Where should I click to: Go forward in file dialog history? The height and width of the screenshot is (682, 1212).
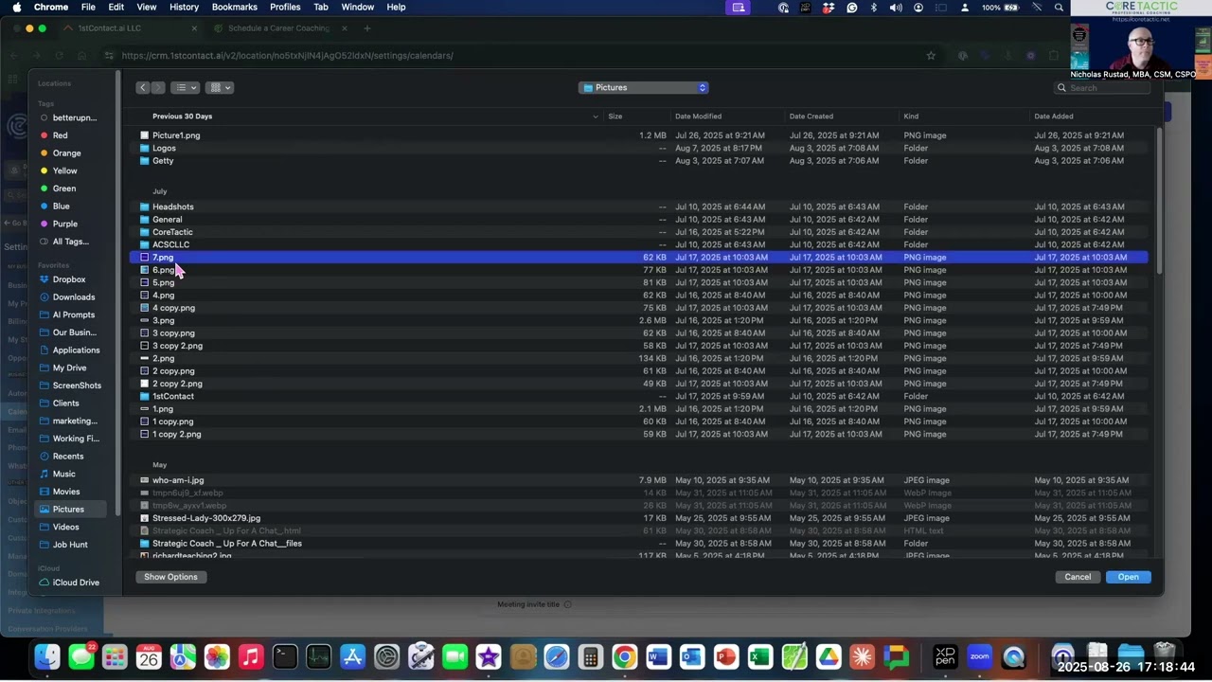(x=158, y=87)
